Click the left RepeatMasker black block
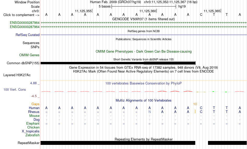This screenshot has width=247, height=149. 118,143
